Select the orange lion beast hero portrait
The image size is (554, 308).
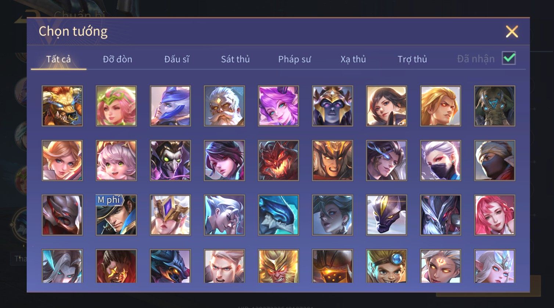coord(62,106)
